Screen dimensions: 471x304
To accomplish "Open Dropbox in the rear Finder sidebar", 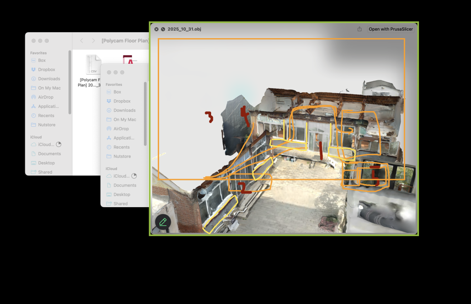I will (x=46, y=70).
